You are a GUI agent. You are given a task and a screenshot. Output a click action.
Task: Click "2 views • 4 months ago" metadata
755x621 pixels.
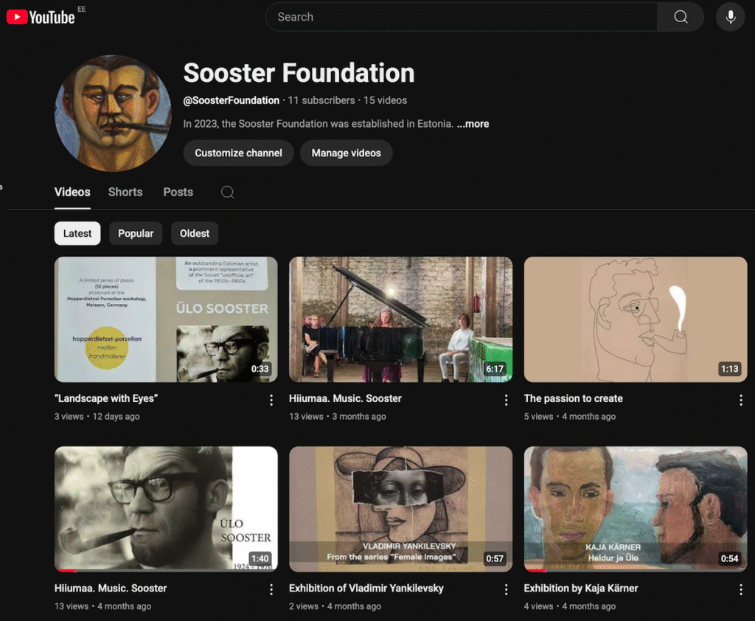tap(335, 606)
